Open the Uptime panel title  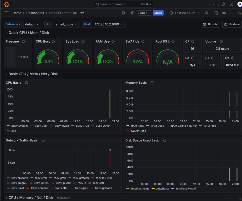click(210, 41)
